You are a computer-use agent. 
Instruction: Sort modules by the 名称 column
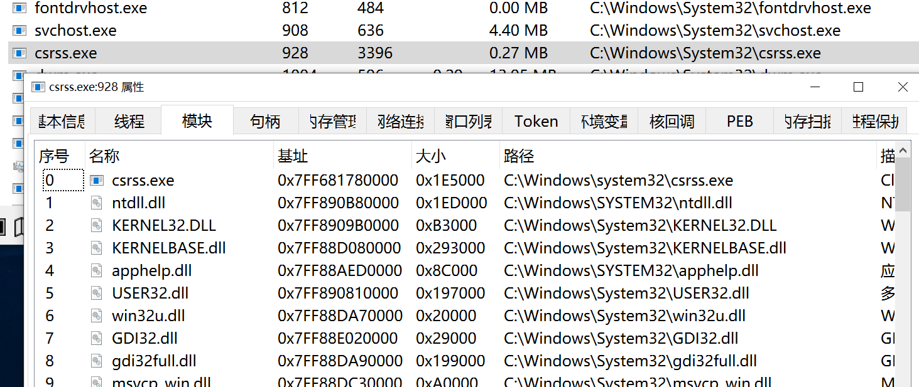[104, 156]
